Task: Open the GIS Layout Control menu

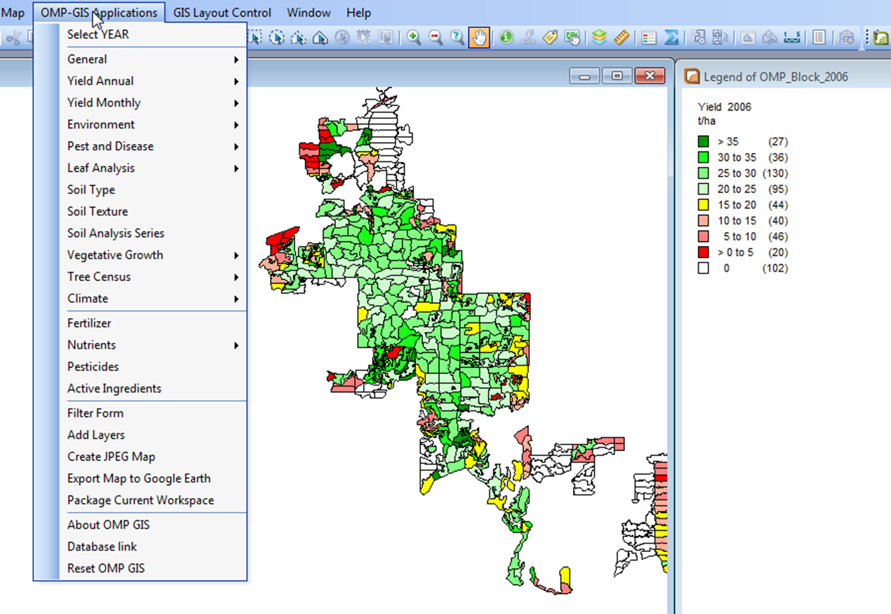Action: click(x=222, y=13)
